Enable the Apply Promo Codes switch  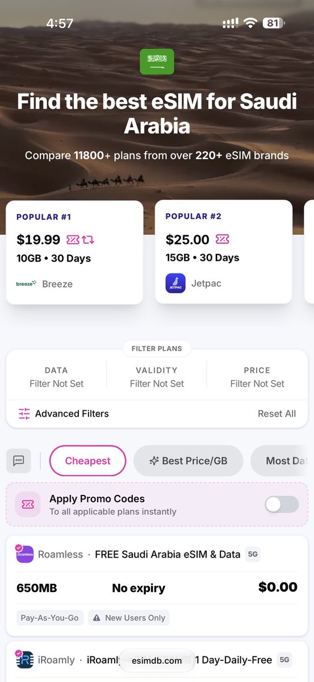click(x=282, y=505)
